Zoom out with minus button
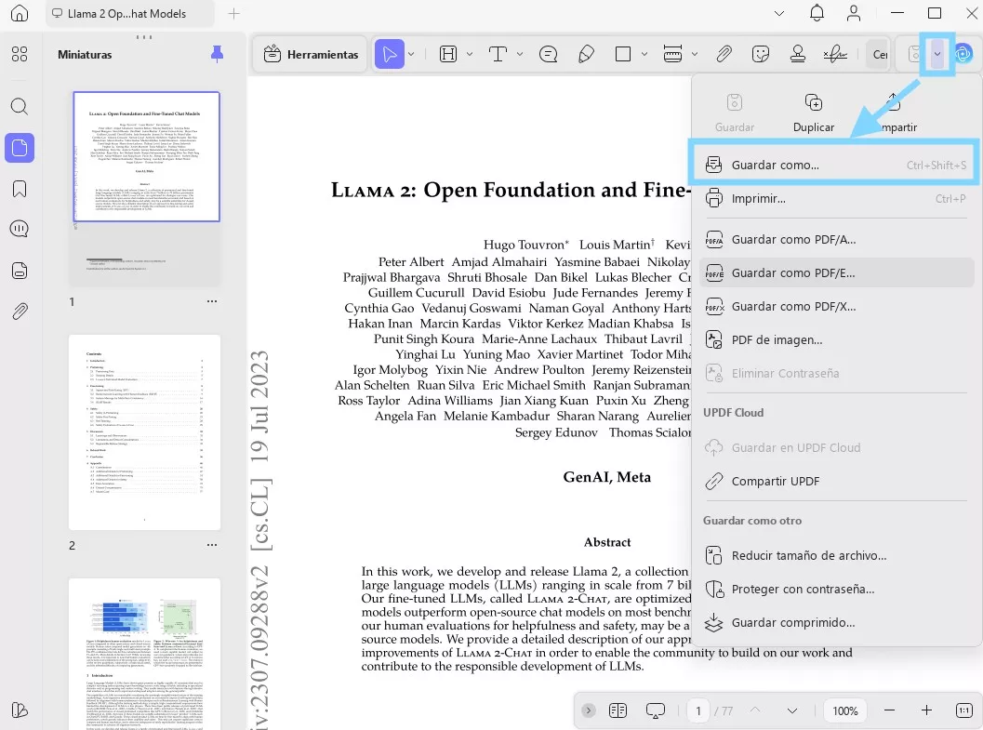The height and width of the screenshot is (730, 983). pos(889,710)
